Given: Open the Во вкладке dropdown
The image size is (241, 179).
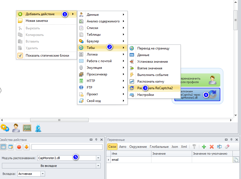Looking at the screenshot, I should pos(98,166).
